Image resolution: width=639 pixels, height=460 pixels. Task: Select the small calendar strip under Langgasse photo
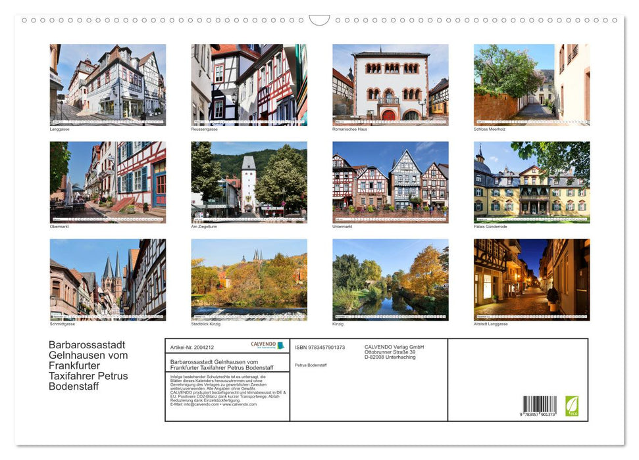(108, 121)
